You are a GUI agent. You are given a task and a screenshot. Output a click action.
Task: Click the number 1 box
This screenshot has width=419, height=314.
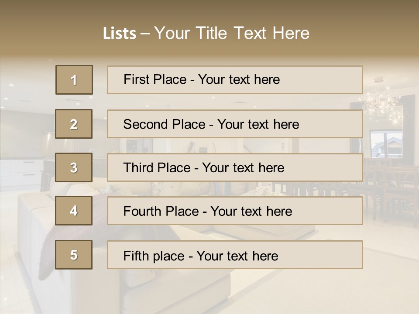[74, 80]
